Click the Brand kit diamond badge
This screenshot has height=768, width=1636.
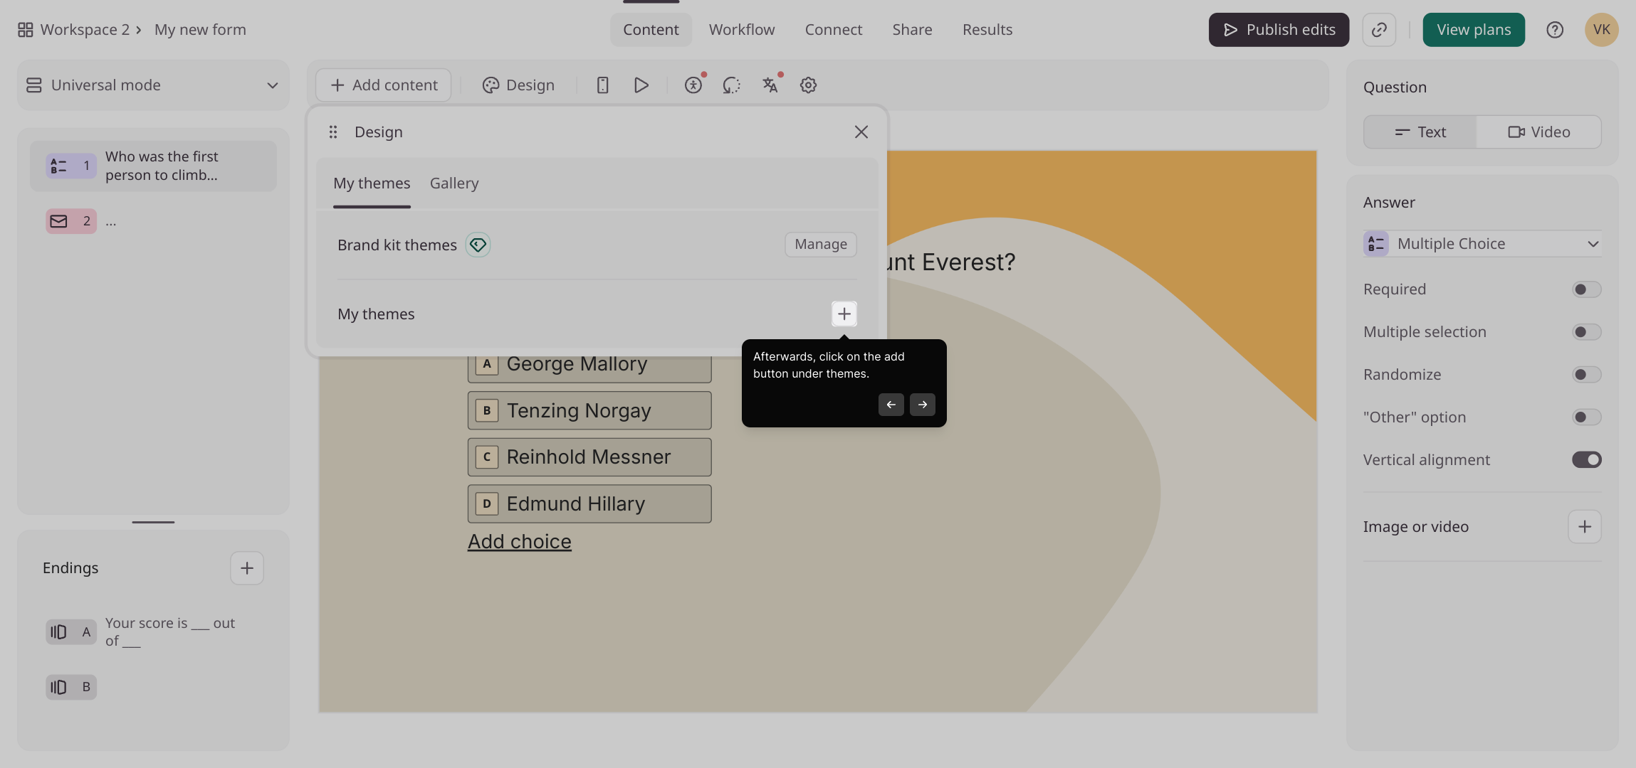[x=478, y=245]
